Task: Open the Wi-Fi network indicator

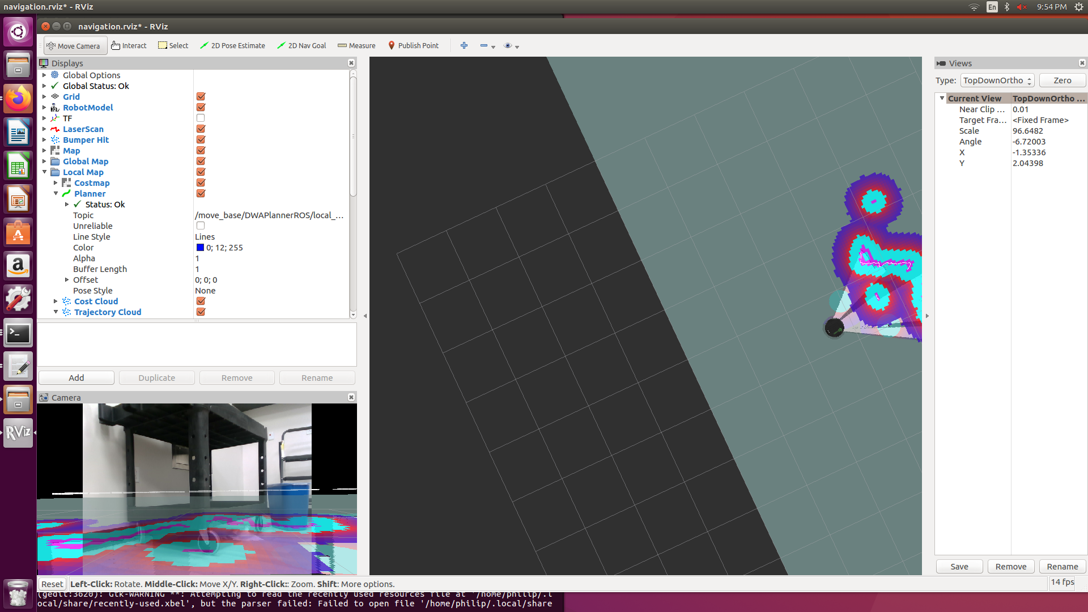Action: coord(974,7)
